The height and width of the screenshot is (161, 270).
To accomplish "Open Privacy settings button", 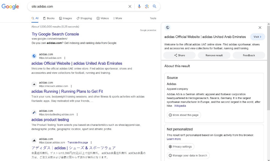I will [x=180, y=147].
